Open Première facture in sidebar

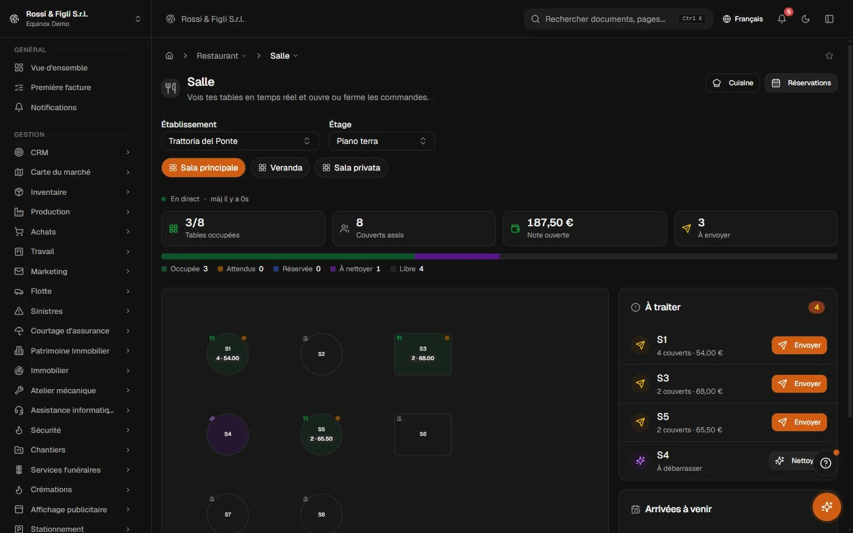click(x=72, y=87)
